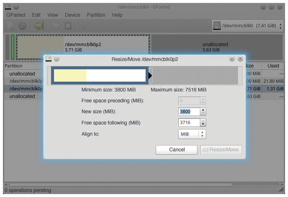
Task: Open the /dev/mmcblk0 device selector dropdown
Action: pyautogui.click(x=248, y=26)
